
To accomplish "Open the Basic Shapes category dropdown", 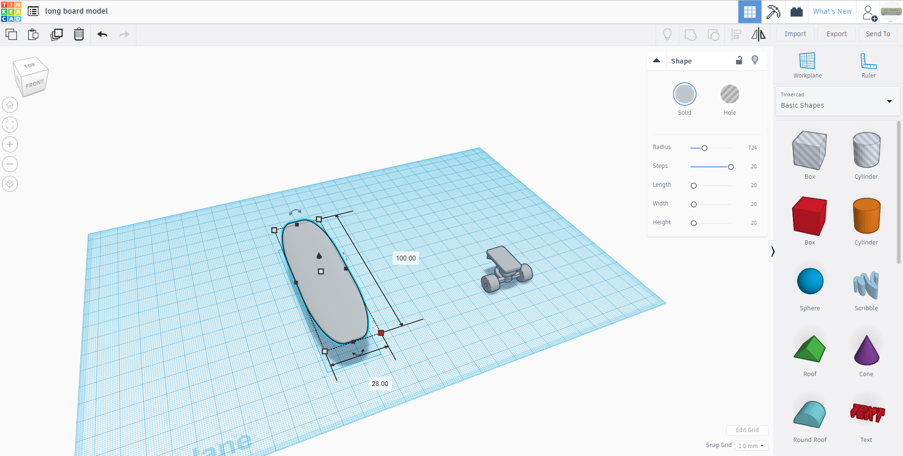I will click(x=838, y=101).
